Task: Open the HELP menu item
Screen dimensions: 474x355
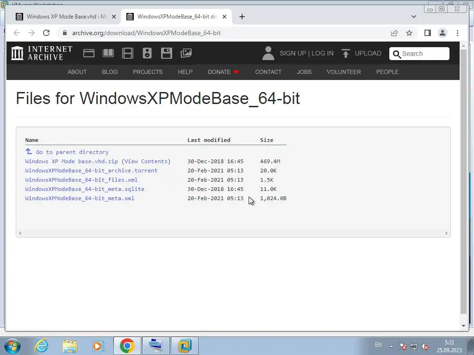Action: click(x=185, y=72)
